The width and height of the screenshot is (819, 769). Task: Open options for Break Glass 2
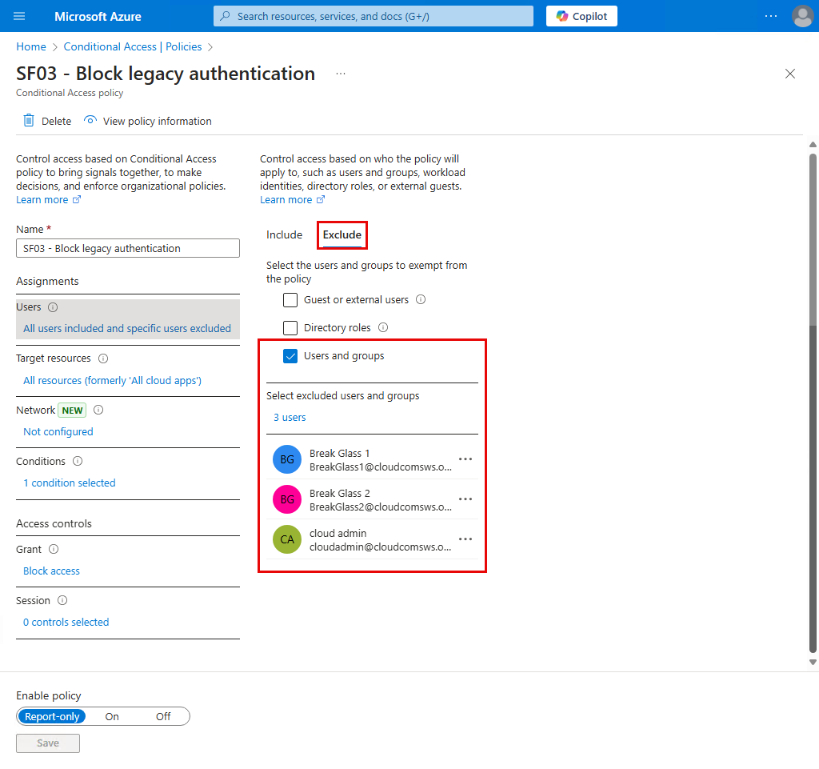tap(465, 499)
